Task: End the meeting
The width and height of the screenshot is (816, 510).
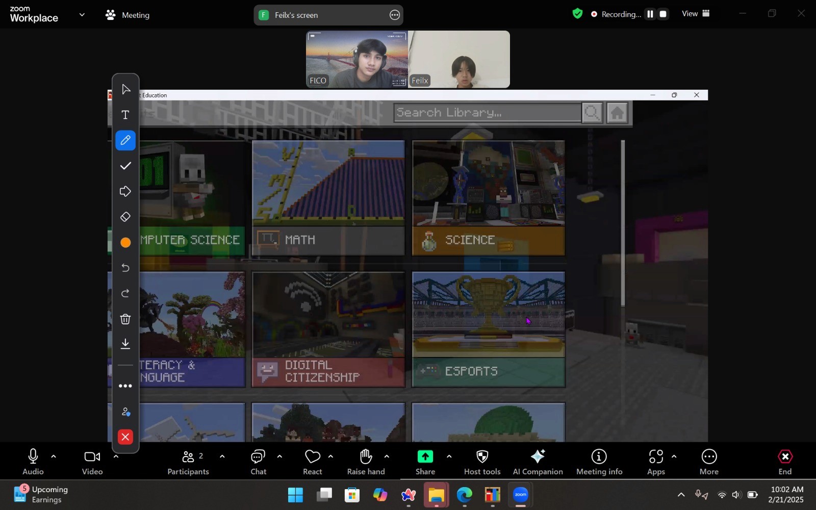Action: tap(785, 462)
